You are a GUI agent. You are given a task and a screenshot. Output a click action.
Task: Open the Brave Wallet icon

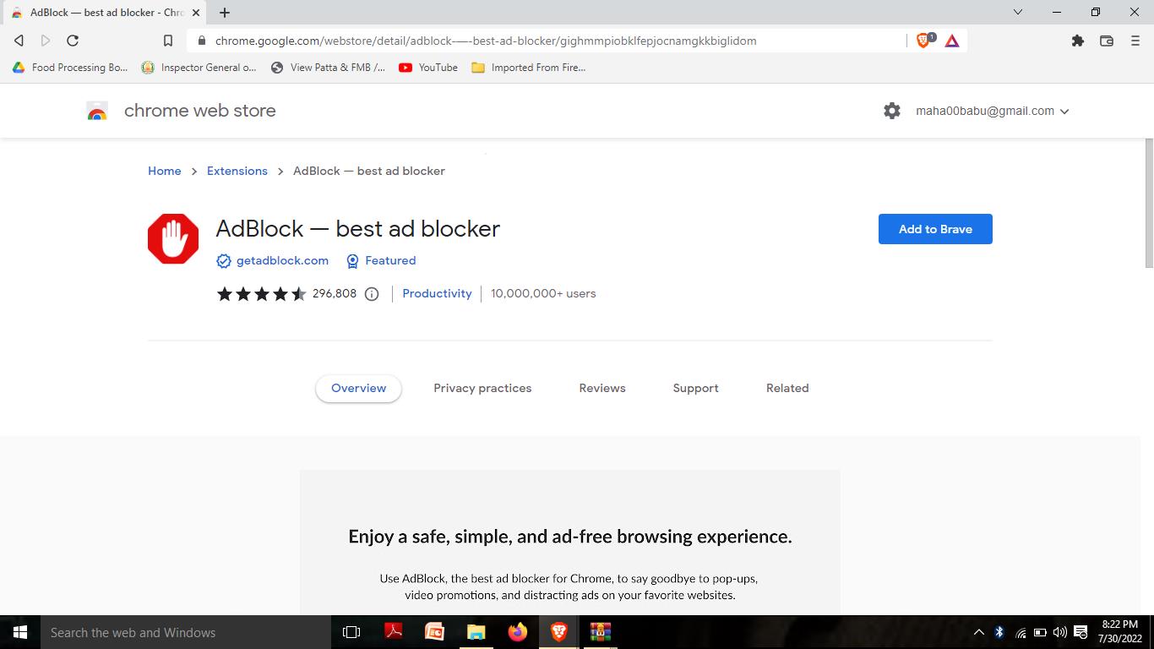pyautogui.click(x=1107, y=41)
